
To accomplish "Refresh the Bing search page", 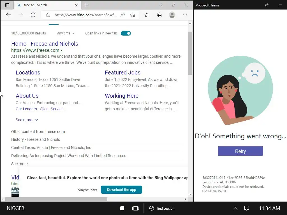I will (x=33, y=15).
